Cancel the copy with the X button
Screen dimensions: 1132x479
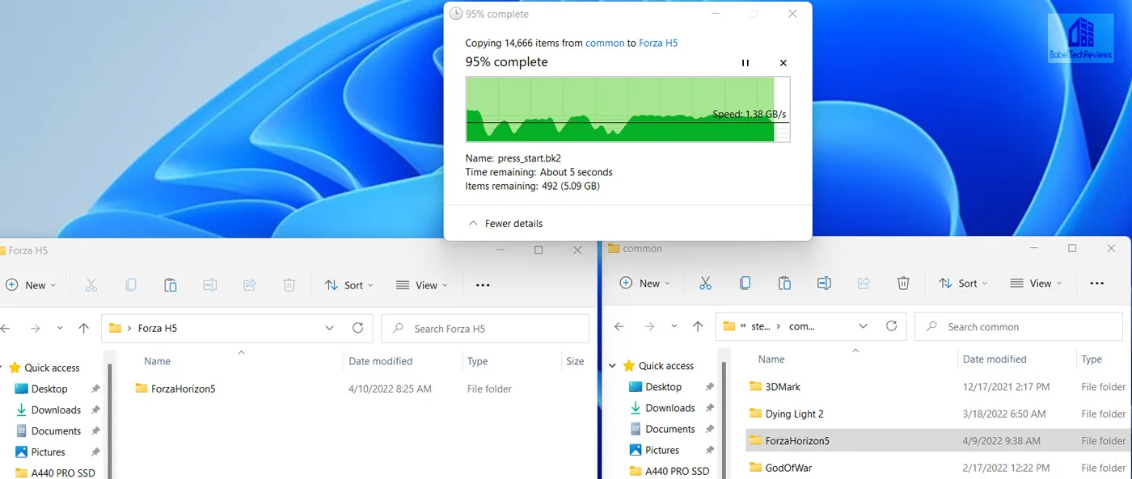click(783, 63)
